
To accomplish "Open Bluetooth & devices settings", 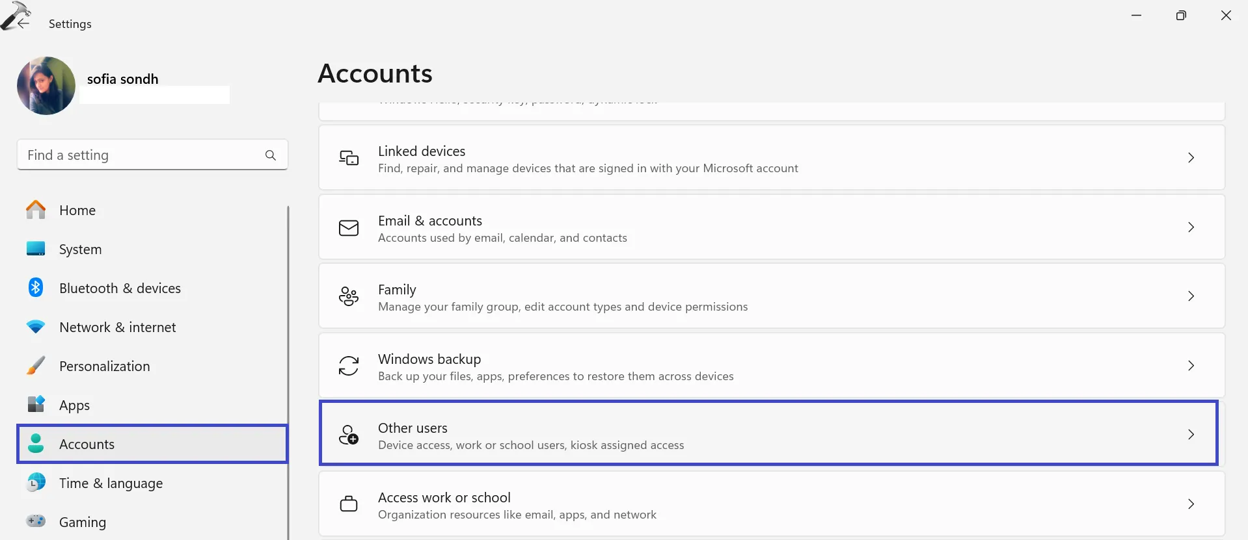I will coord(120,289).
